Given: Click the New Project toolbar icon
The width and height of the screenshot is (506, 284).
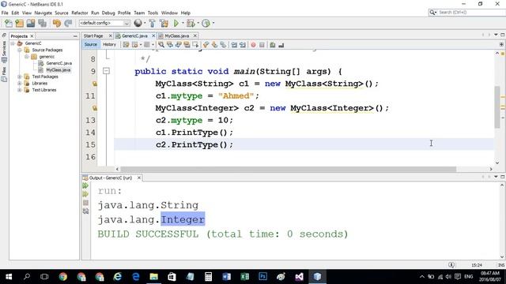Looking at the screenshot, I should tap(19, 23).
